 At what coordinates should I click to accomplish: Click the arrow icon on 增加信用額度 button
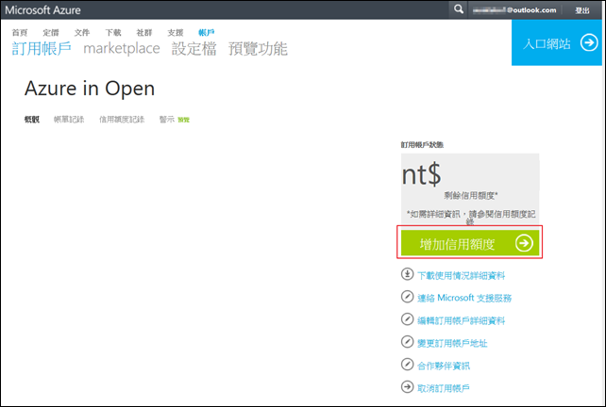pos(524,243)
